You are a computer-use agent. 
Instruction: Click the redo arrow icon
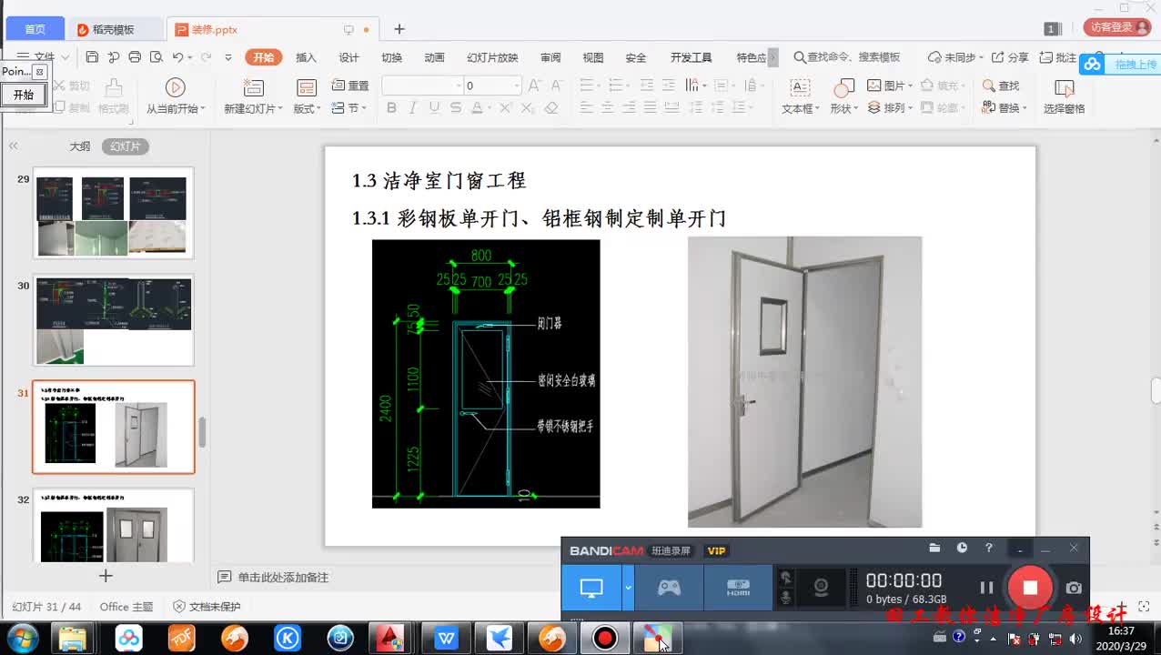(x=207, y=57)
